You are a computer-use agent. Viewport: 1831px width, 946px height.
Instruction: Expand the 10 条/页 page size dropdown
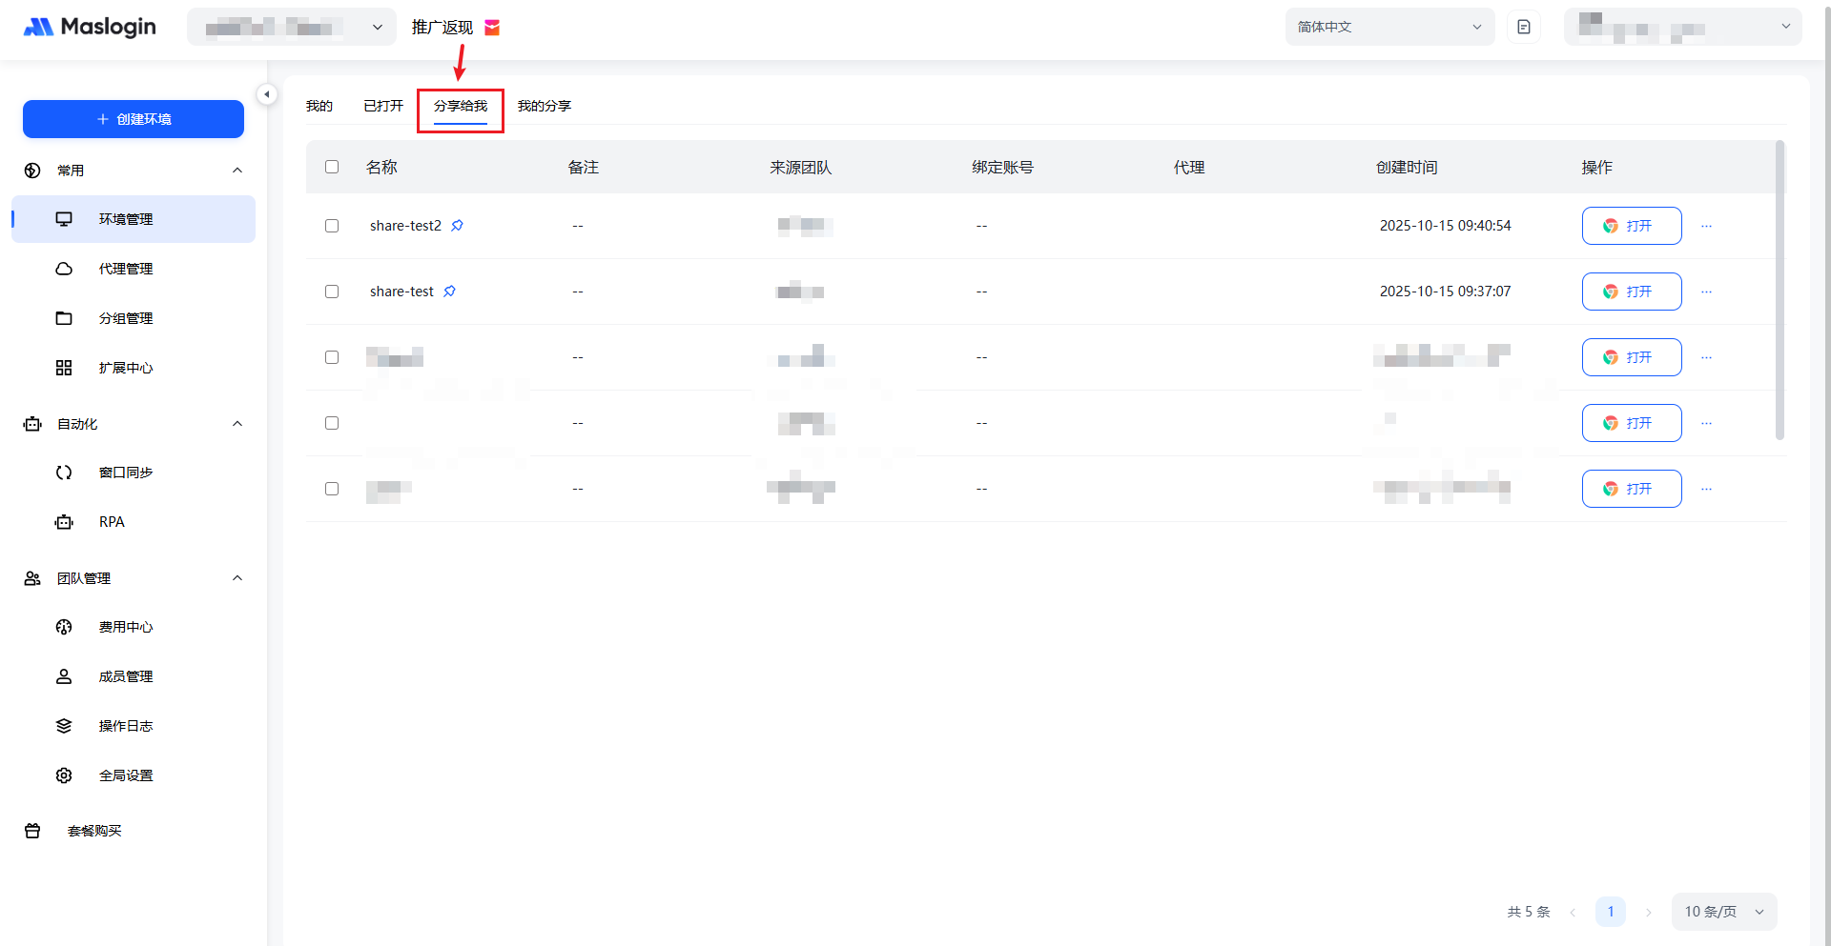pyautogui.click(x=1723, y=912)
